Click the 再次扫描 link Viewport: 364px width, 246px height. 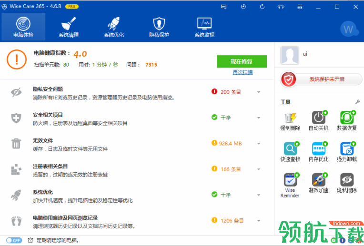[243, 72]
